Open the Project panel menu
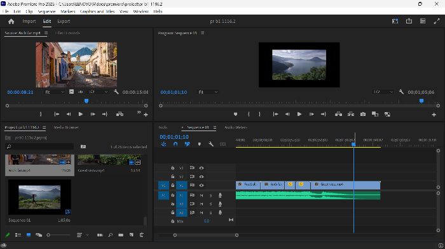Image resolution: width=445 pixels, height=249 pixels. [44, 127]
